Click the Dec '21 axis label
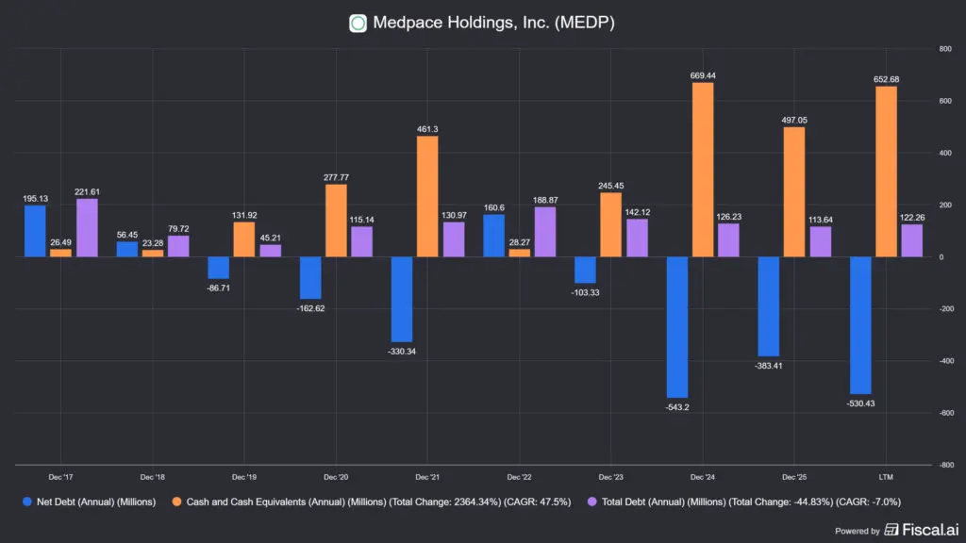The height and width of the screenshot is (543, 966). pyautogui.click(x=427, y=477)
